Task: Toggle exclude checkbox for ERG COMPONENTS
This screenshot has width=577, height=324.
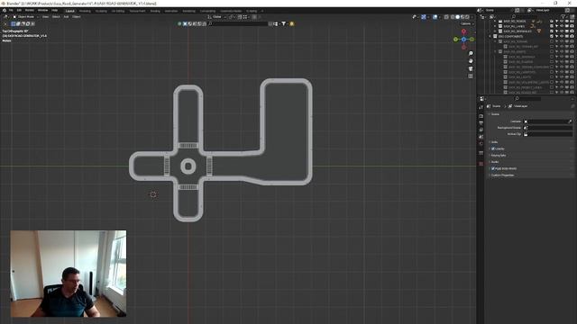Action: 552,36
